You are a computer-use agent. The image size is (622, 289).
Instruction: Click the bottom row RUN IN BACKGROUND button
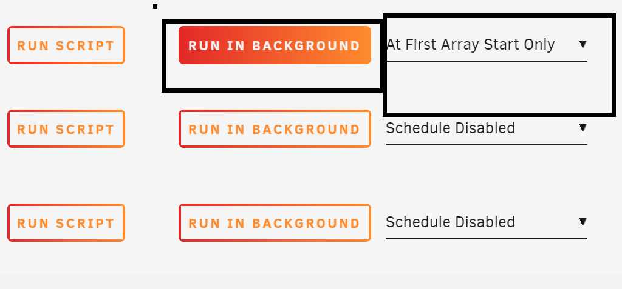(x=275, y=222)
